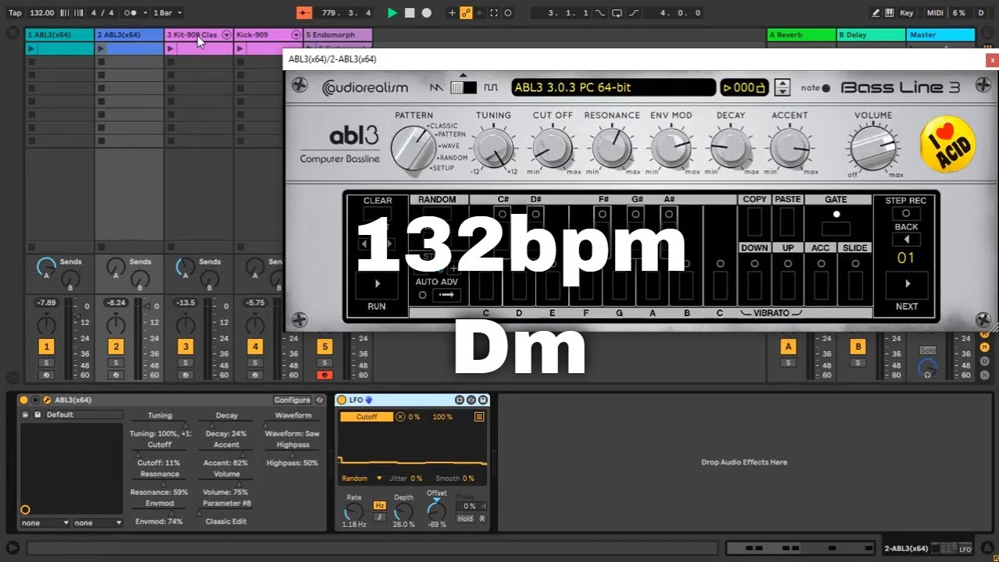Switch LFO rate to Hz mode
This screenshot has height=562, width=999.
[x=380, y=506]
